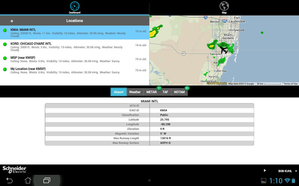Open the recent apps icon
Screen dimensions: 299x186
click(47, 180)
